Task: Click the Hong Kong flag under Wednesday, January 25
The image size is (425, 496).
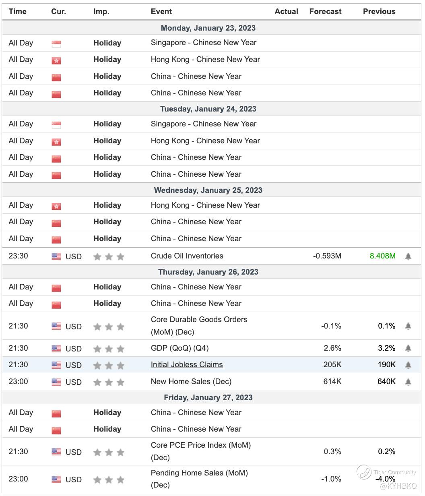Action: tap(56, 206)
